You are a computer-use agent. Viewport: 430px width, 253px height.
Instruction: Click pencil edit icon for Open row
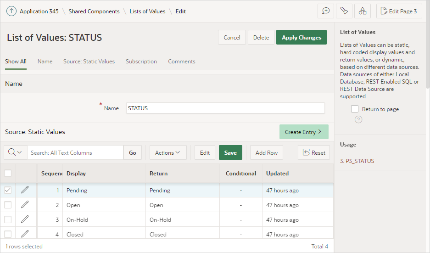(x=25, y=205)
